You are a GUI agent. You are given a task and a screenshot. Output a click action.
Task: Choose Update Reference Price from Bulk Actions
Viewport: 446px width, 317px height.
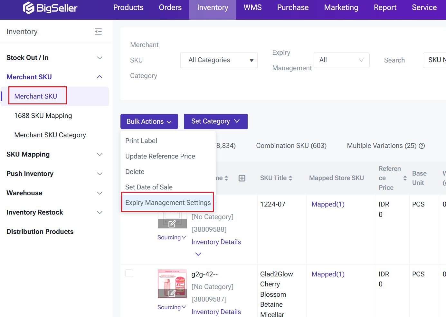point(160,156)
